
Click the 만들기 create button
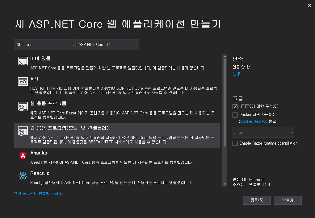pyautogui.click(x=288, y=200)
